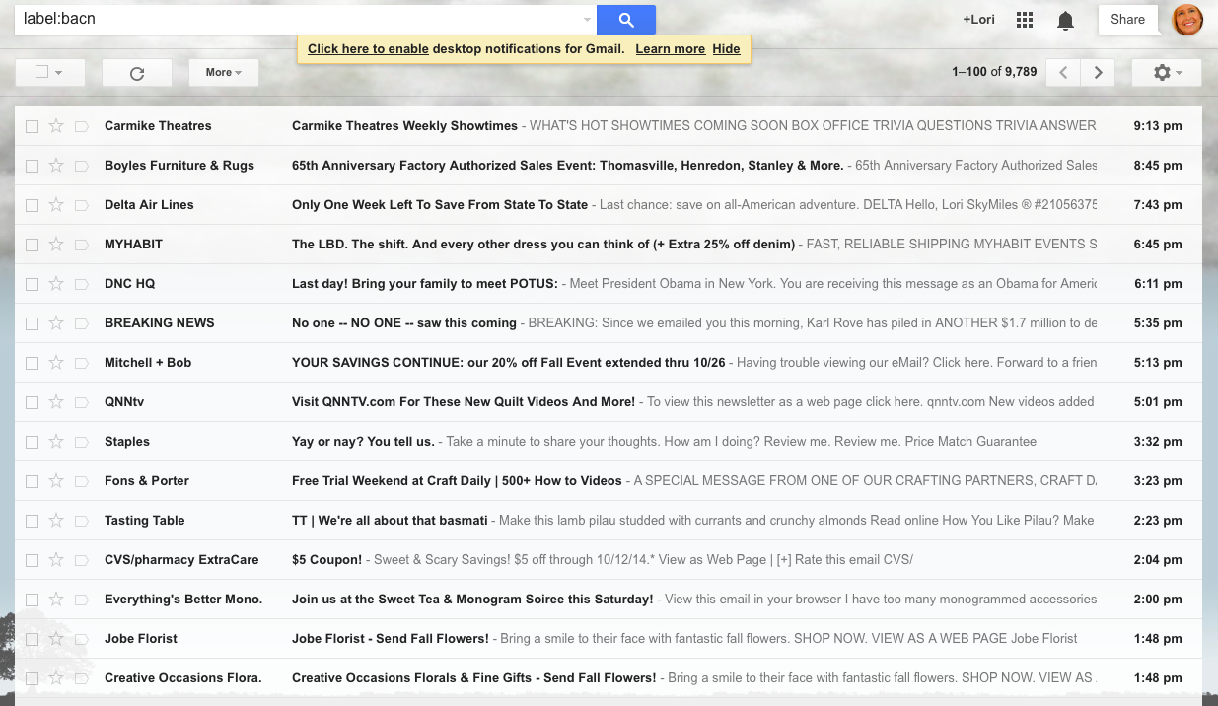This screenshot has height=706, width=1218.
Task: Open 'Carmike Theatres Weekly Showtimes' email
Action: [404, 125]
